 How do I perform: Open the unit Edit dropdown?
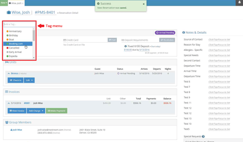(x=29, y=80)
